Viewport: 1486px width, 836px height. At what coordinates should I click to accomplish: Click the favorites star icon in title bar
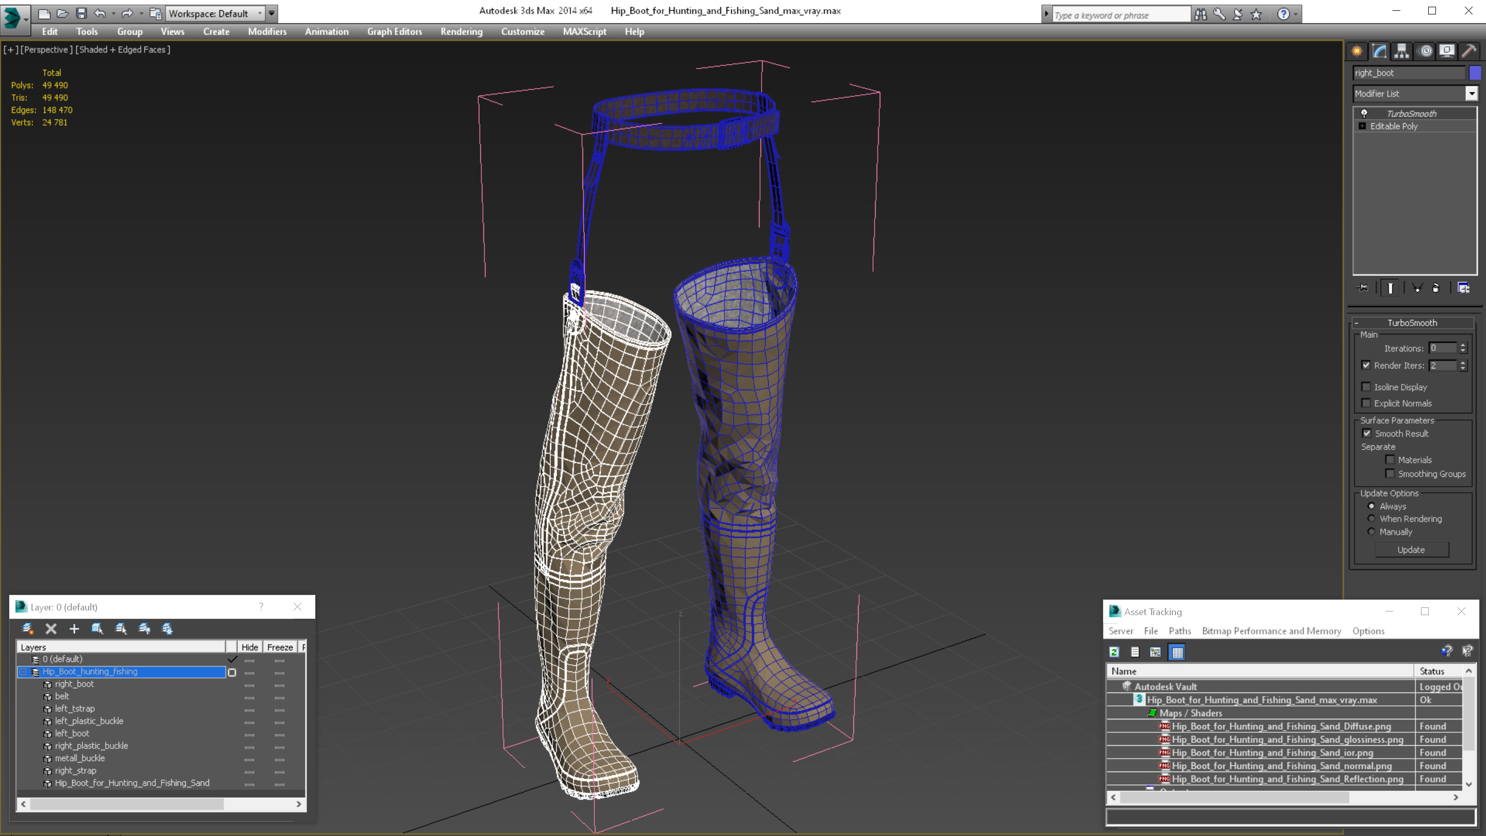(x=1256, y=14)
